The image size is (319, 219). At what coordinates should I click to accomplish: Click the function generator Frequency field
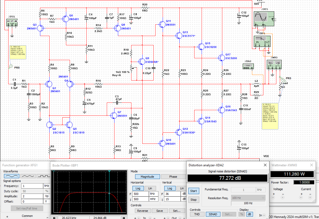[32, 186]
